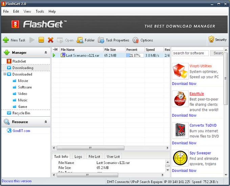Open the Spy Sweeper link
This screenshot has height=186, width=230.
pyautogui.click(x=200, y=153)
